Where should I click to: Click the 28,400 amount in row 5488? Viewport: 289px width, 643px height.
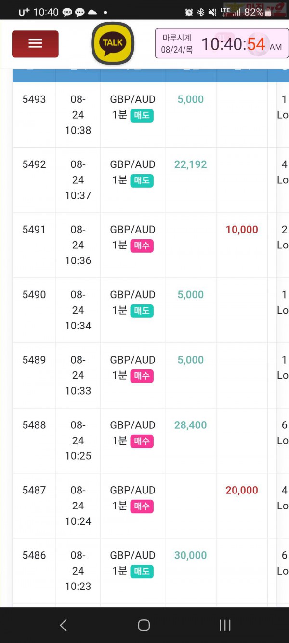pos(191,425)
